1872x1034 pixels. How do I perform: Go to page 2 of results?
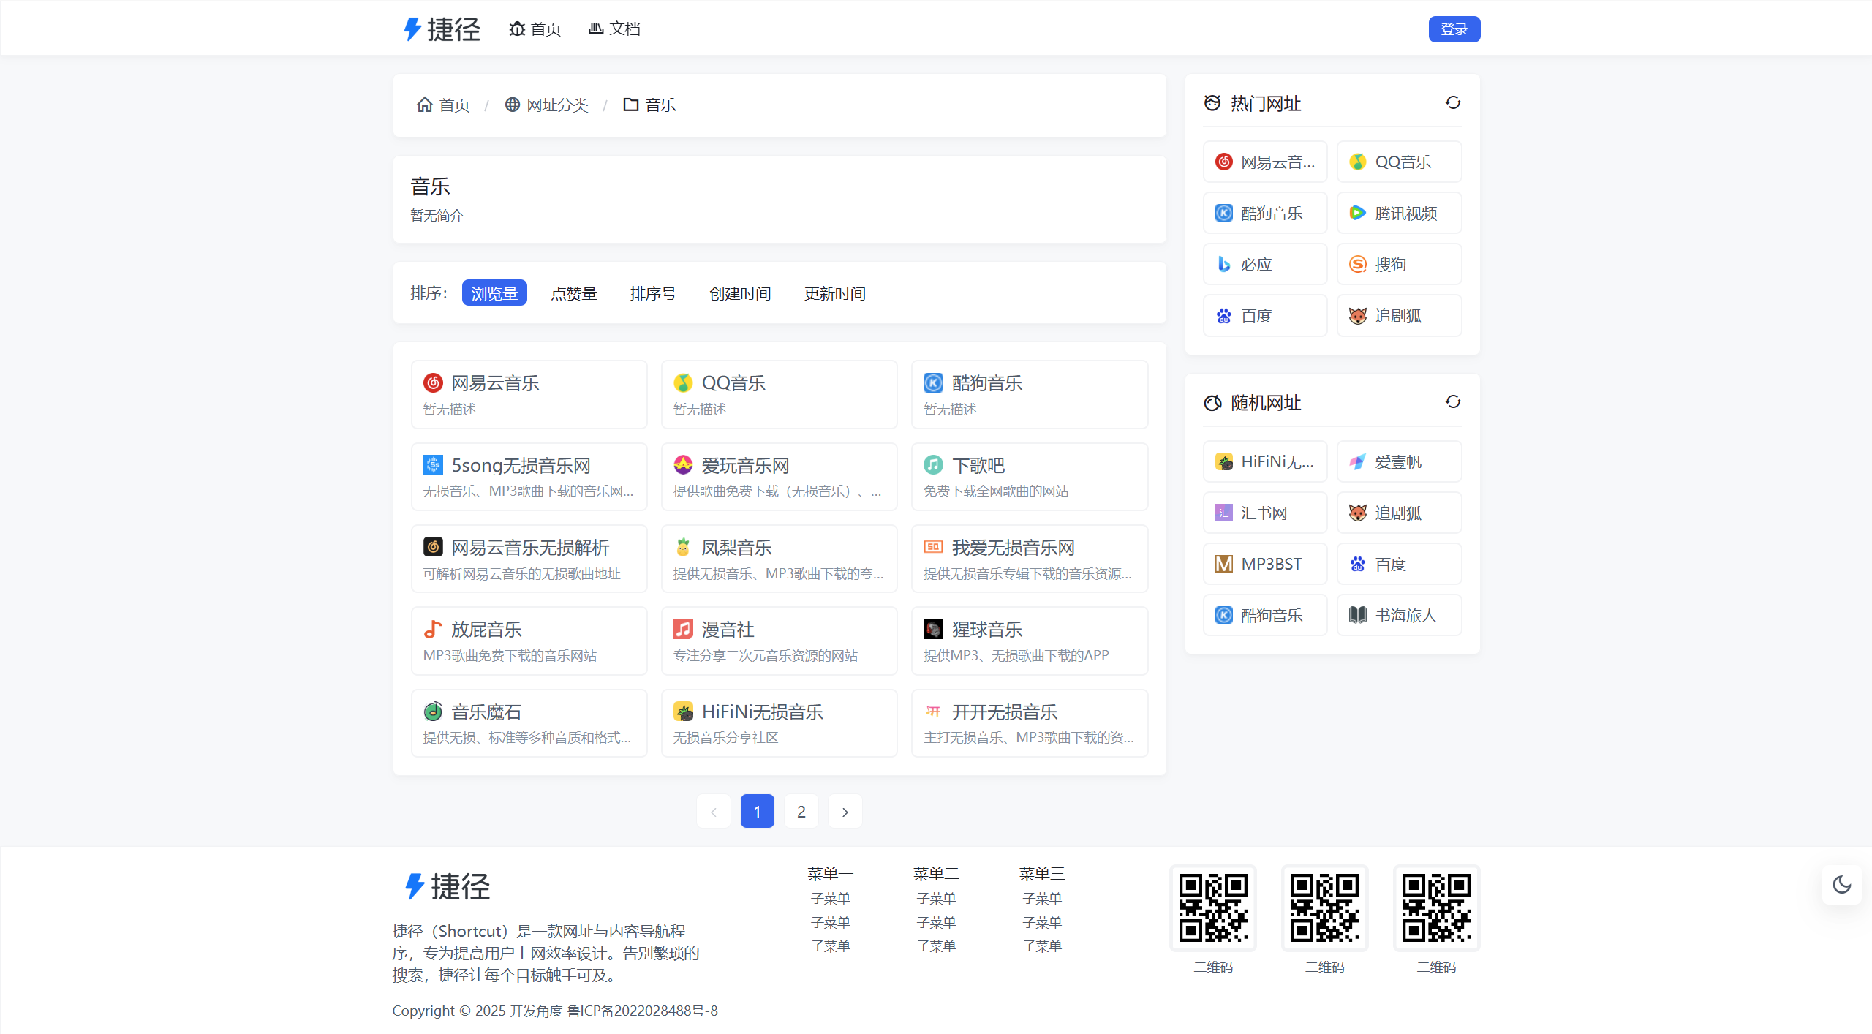[x=801, y=811]
